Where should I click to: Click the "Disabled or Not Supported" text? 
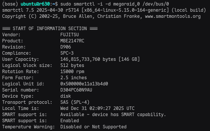(94, 127)
